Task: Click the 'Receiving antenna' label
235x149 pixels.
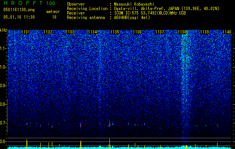Action: tap(86, 18)
